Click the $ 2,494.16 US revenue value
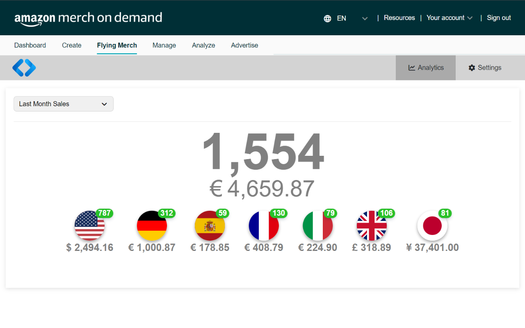Screen dimensions: 525x328 click(89, 248)
